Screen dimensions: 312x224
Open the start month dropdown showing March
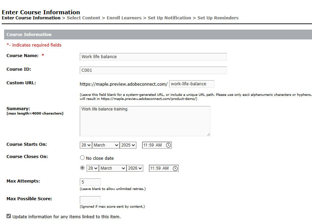(x=106, y=145)
